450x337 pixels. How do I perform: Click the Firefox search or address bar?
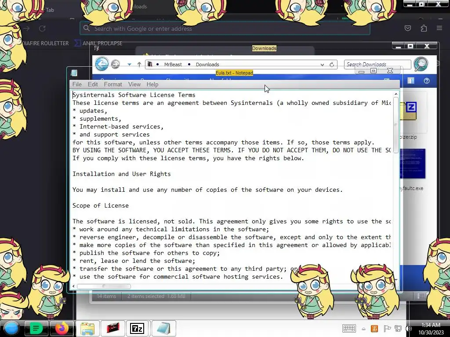tap(225, 29)
